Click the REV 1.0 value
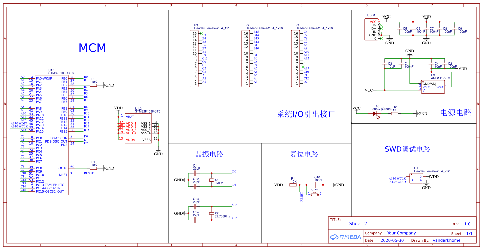Viewport: 483px width, 250px height. (467, 224)
